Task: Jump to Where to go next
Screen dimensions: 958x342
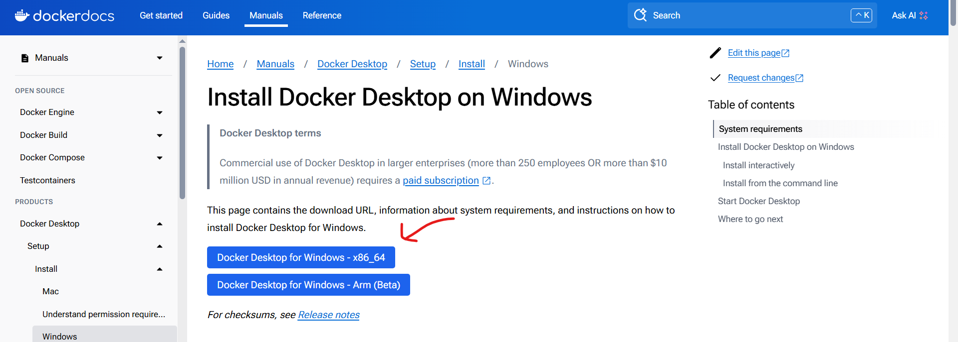Action: pyautogui.click(x=750, y=219)
